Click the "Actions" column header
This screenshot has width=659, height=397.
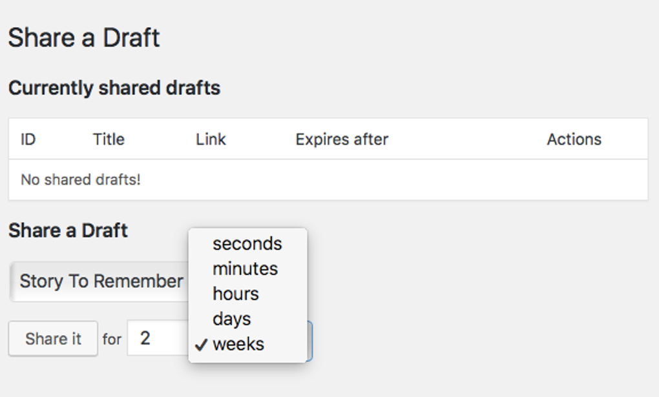point(574,139)
